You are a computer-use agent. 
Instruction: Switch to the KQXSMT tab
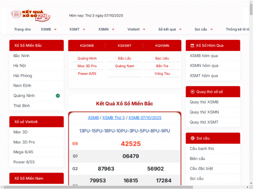click(124, 45)
